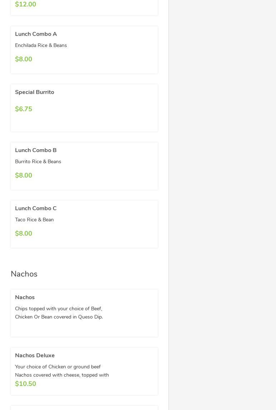
Task: Click the Nachos Deluxe description text
Action: pyautogui.click(x=62, y=371)
